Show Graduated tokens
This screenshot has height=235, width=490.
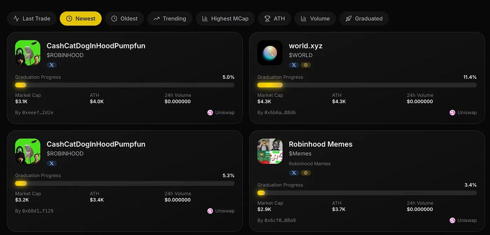364,18
